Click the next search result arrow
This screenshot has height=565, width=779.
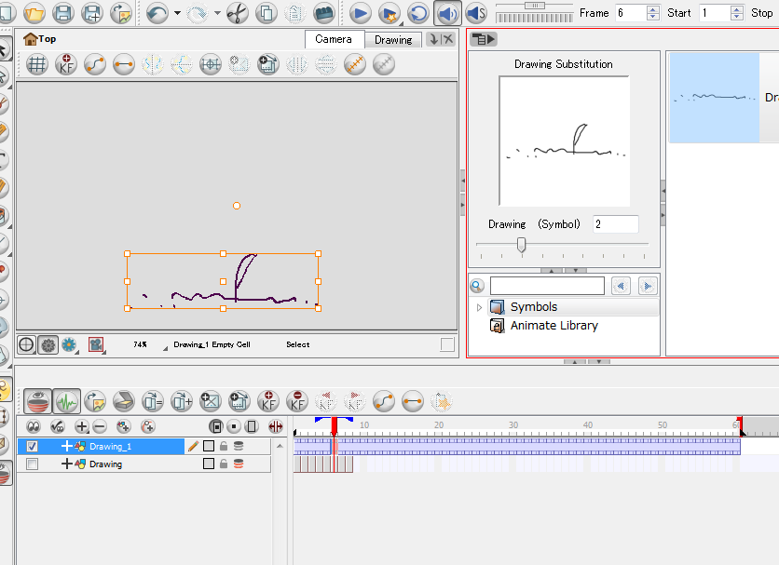648,286
